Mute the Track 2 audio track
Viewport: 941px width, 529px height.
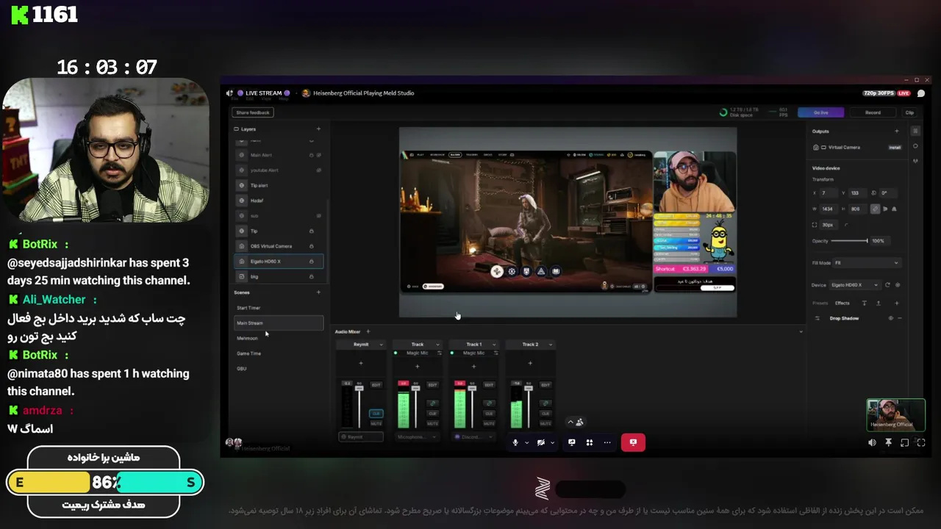545,424
